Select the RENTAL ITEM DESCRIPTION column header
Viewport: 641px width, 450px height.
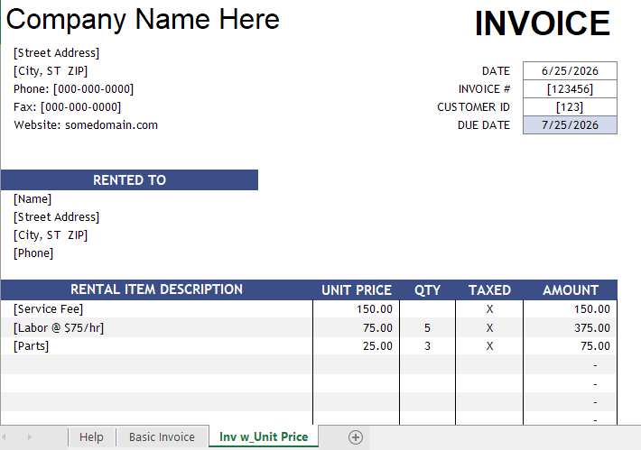tap(156, 289)
